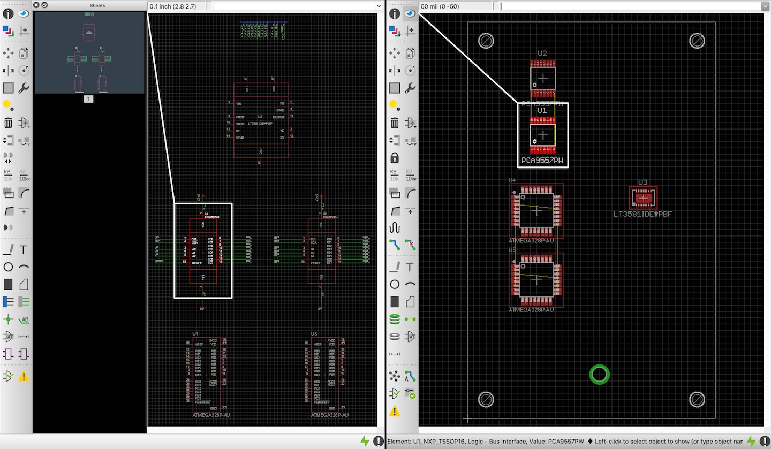The height and width of the screenshot is (449, 771).
Task: Select the Ratsnest tool in the board toolbar
Action: (x=395, y=376)
